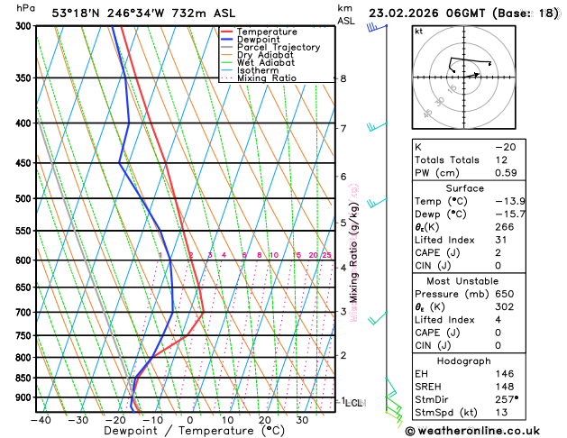Image resolution: width=567 pixels, height=438 pixels.
Task: Click the 'StmSpd (kt)' value 13
Action: point(501,413)
